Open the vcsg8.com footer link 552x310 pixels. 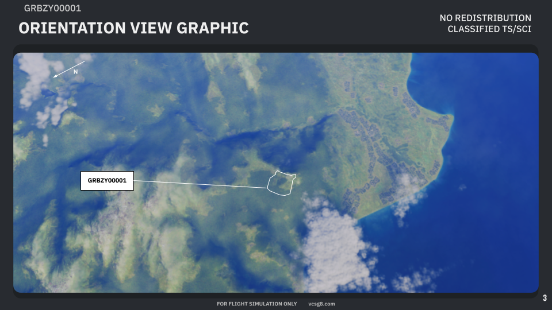point(321,304)
